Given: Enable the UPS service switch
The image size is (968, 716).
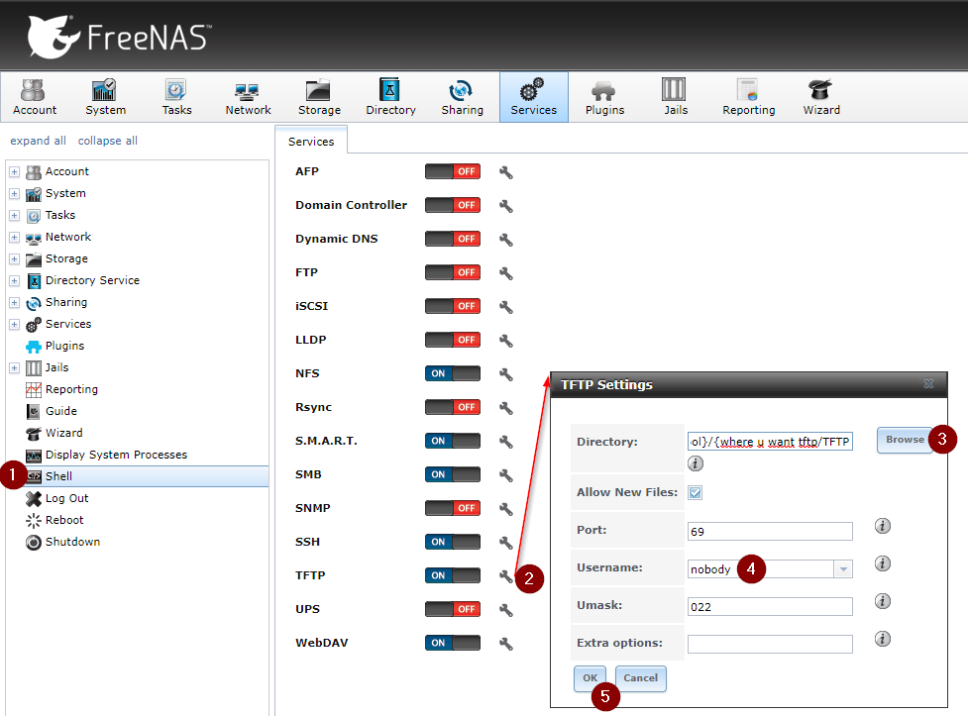Looking at the screenshot, I should [x=453, y=609].
